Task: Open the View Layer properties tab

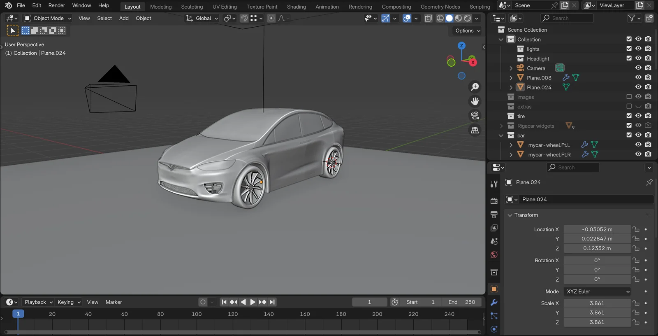Action: pyautogui.click(x=494, y=228)
